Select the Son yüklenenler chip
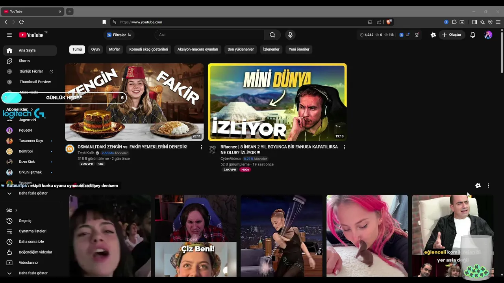The height and width of the screenshot is (283, 504). pyautogui.click(x=241, y=50)
